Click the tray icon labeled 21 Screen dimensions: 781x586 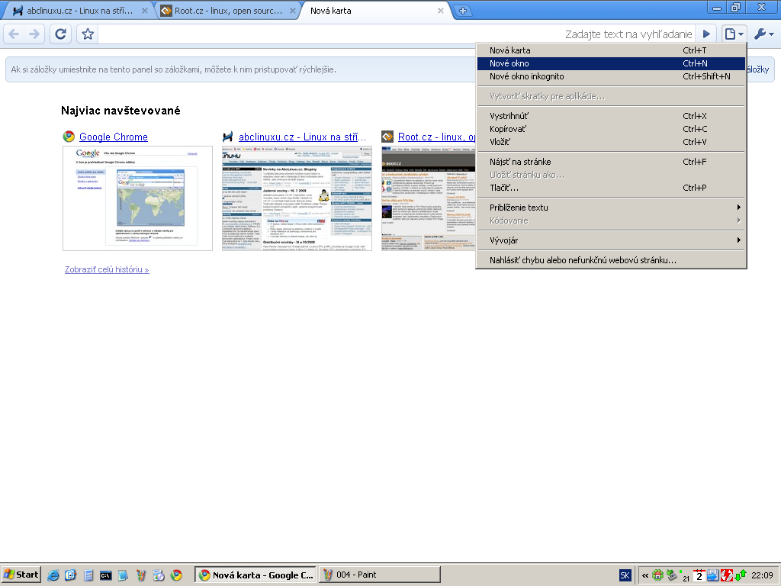686,575
